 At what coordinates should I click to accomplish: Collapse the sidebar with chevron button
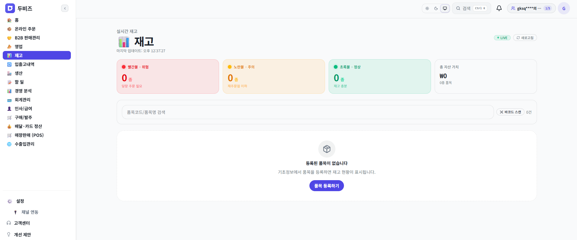point(65,8)
